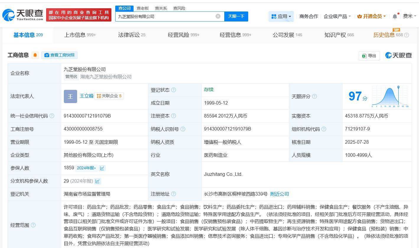Click the help icon next to 注册资本
Viewport: 419px width, 248px height.
click(x=173, y=116)
